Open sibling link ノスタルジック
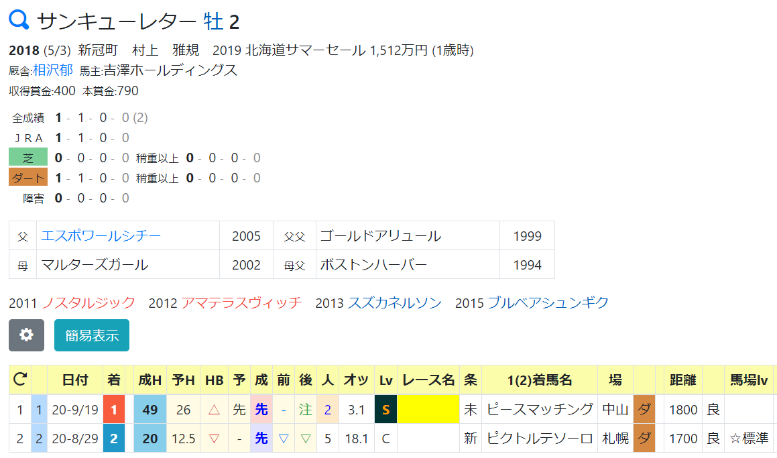Image resolution: width=777 pixels, height=458 pixels. click(x=88, y=302)
